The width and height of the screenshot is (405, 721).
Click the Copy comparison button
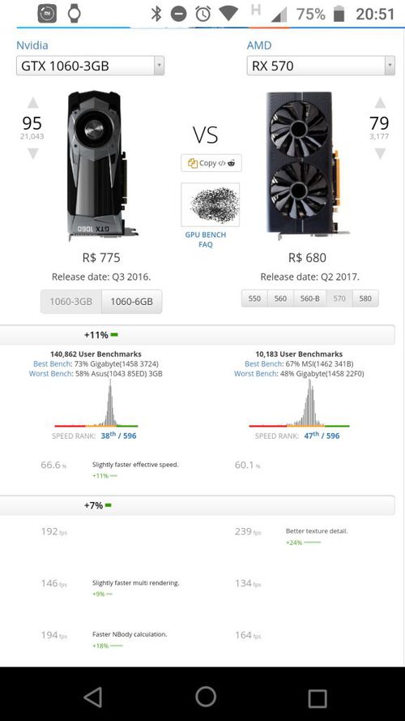211,163
